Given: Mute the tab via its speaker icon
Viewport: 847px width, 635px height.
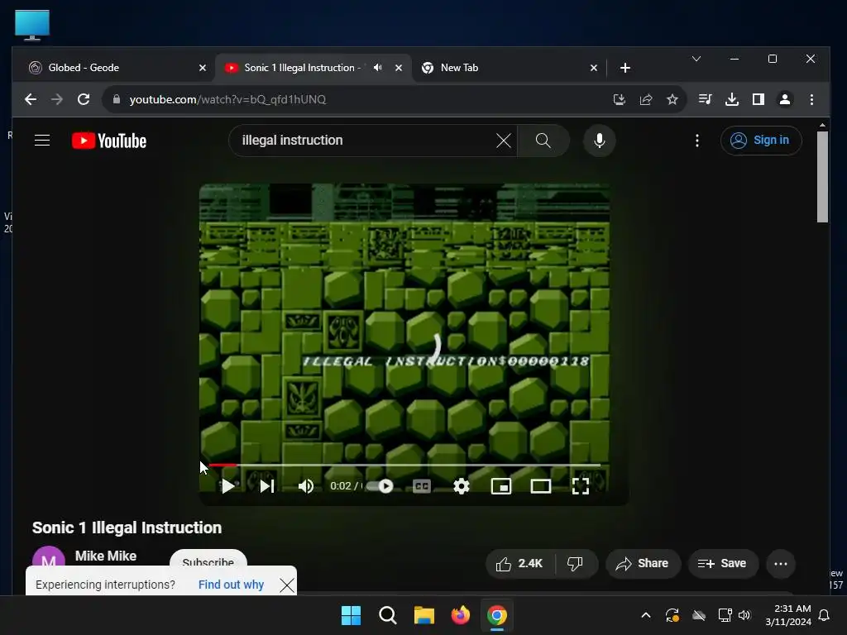Looking at the screenshot, I should [x=377, y=68].
